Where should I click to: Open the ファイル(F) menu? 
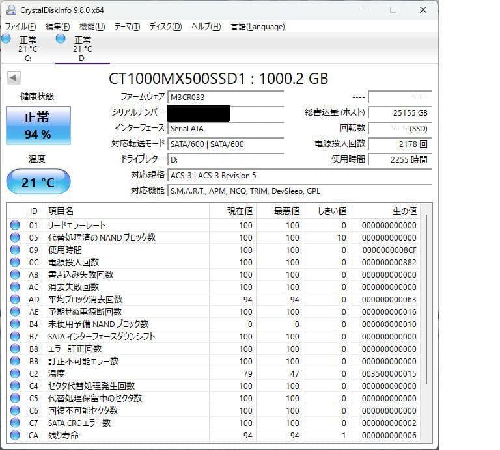pyautogui.click(x=20, y=27)
